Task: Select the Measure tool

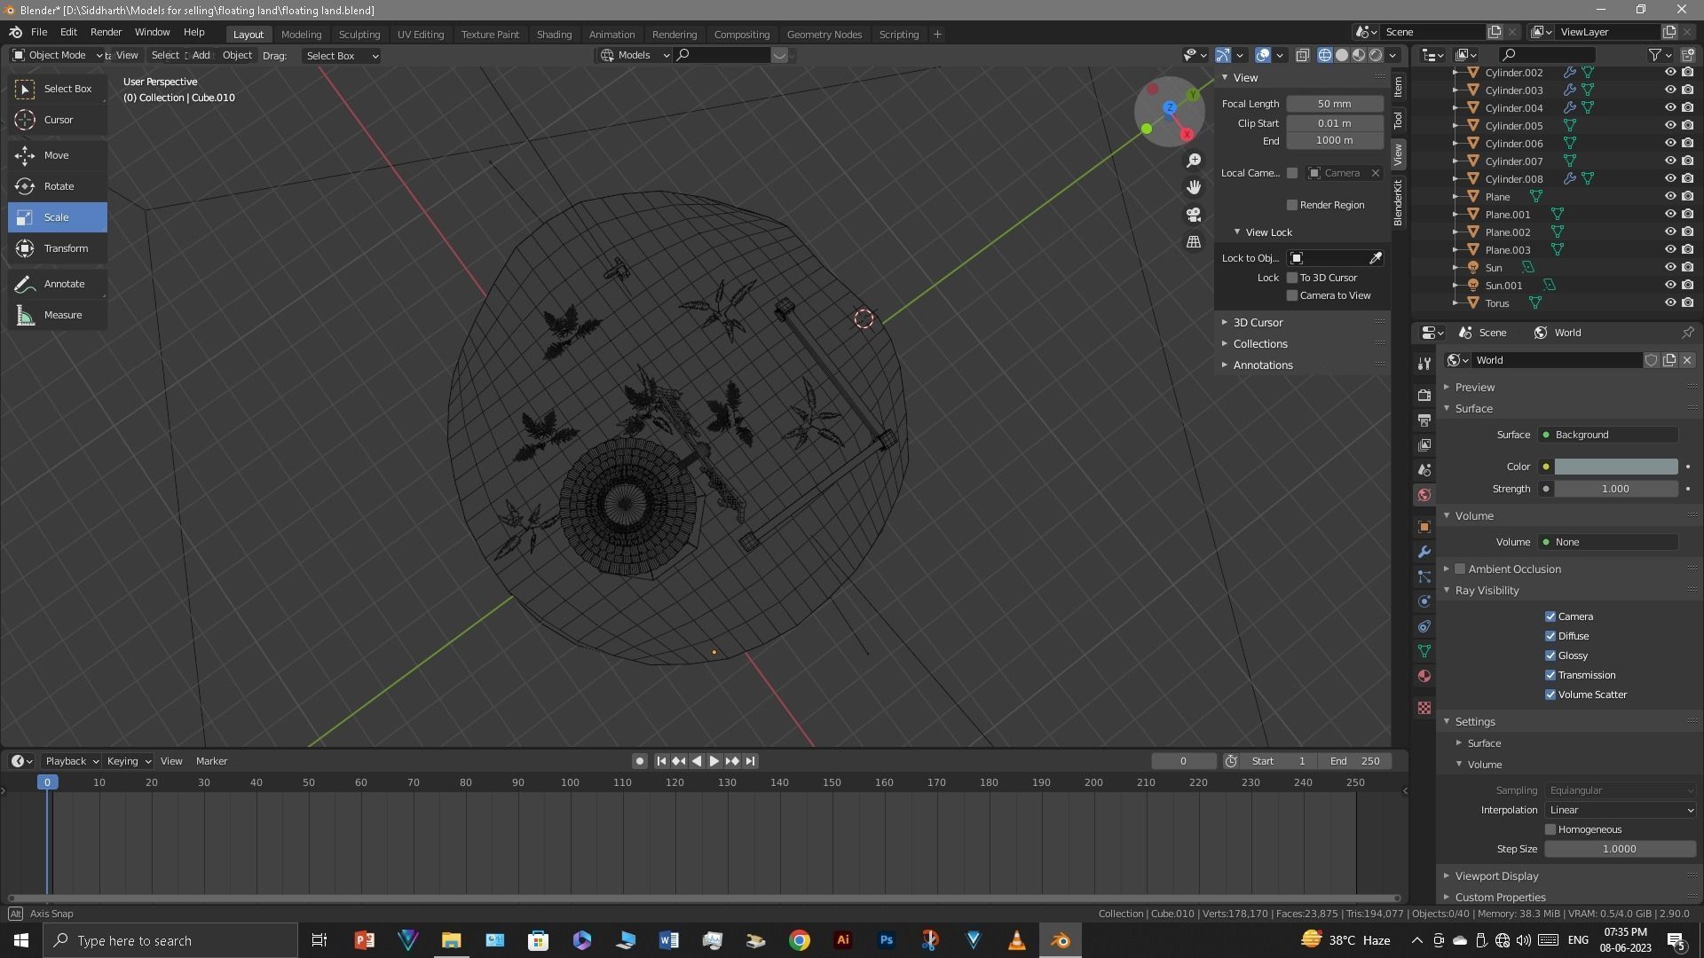Action: pos(58,315)
